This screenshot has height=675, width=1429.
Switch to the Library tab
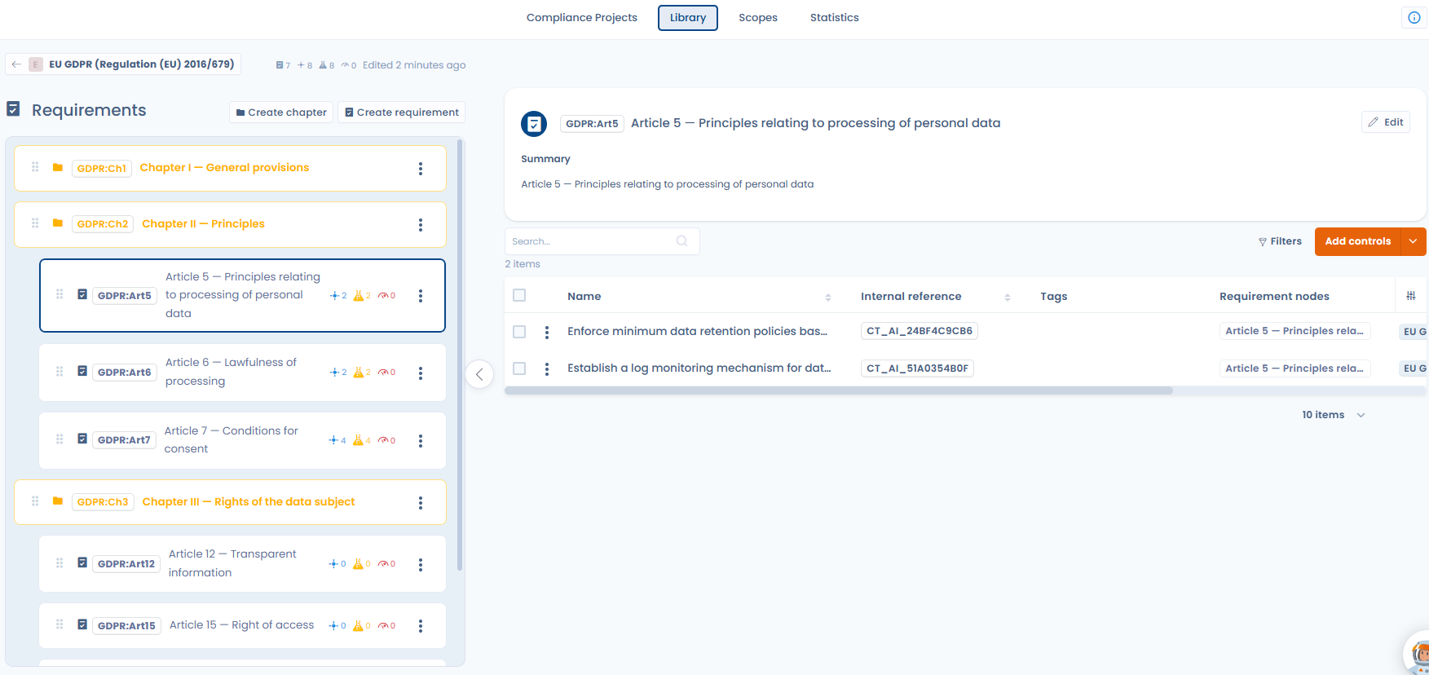(688, 18)
